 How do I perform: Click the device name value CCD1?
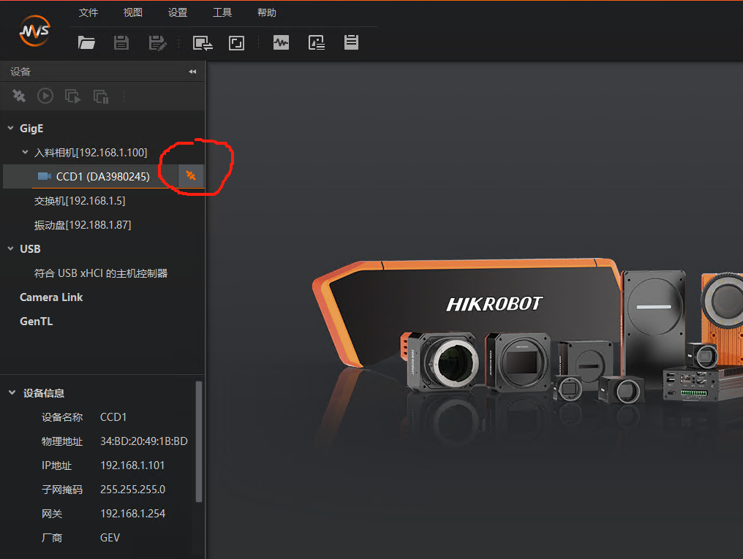(113, 417)
